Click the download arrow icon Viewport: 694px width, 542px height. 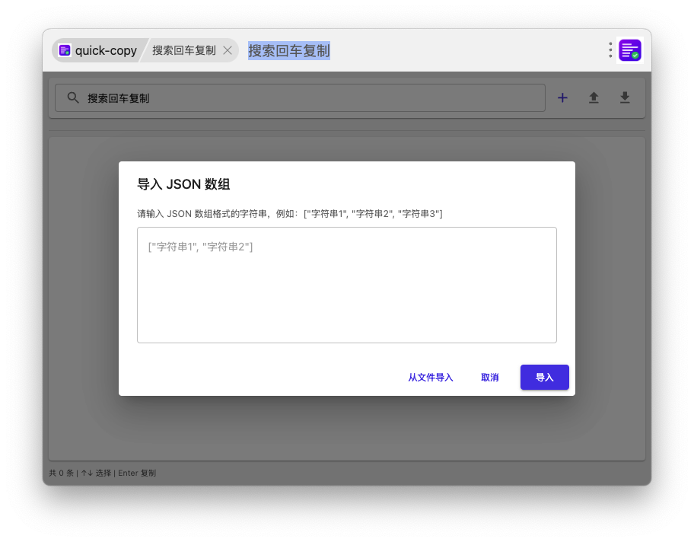tap(625, 98)
